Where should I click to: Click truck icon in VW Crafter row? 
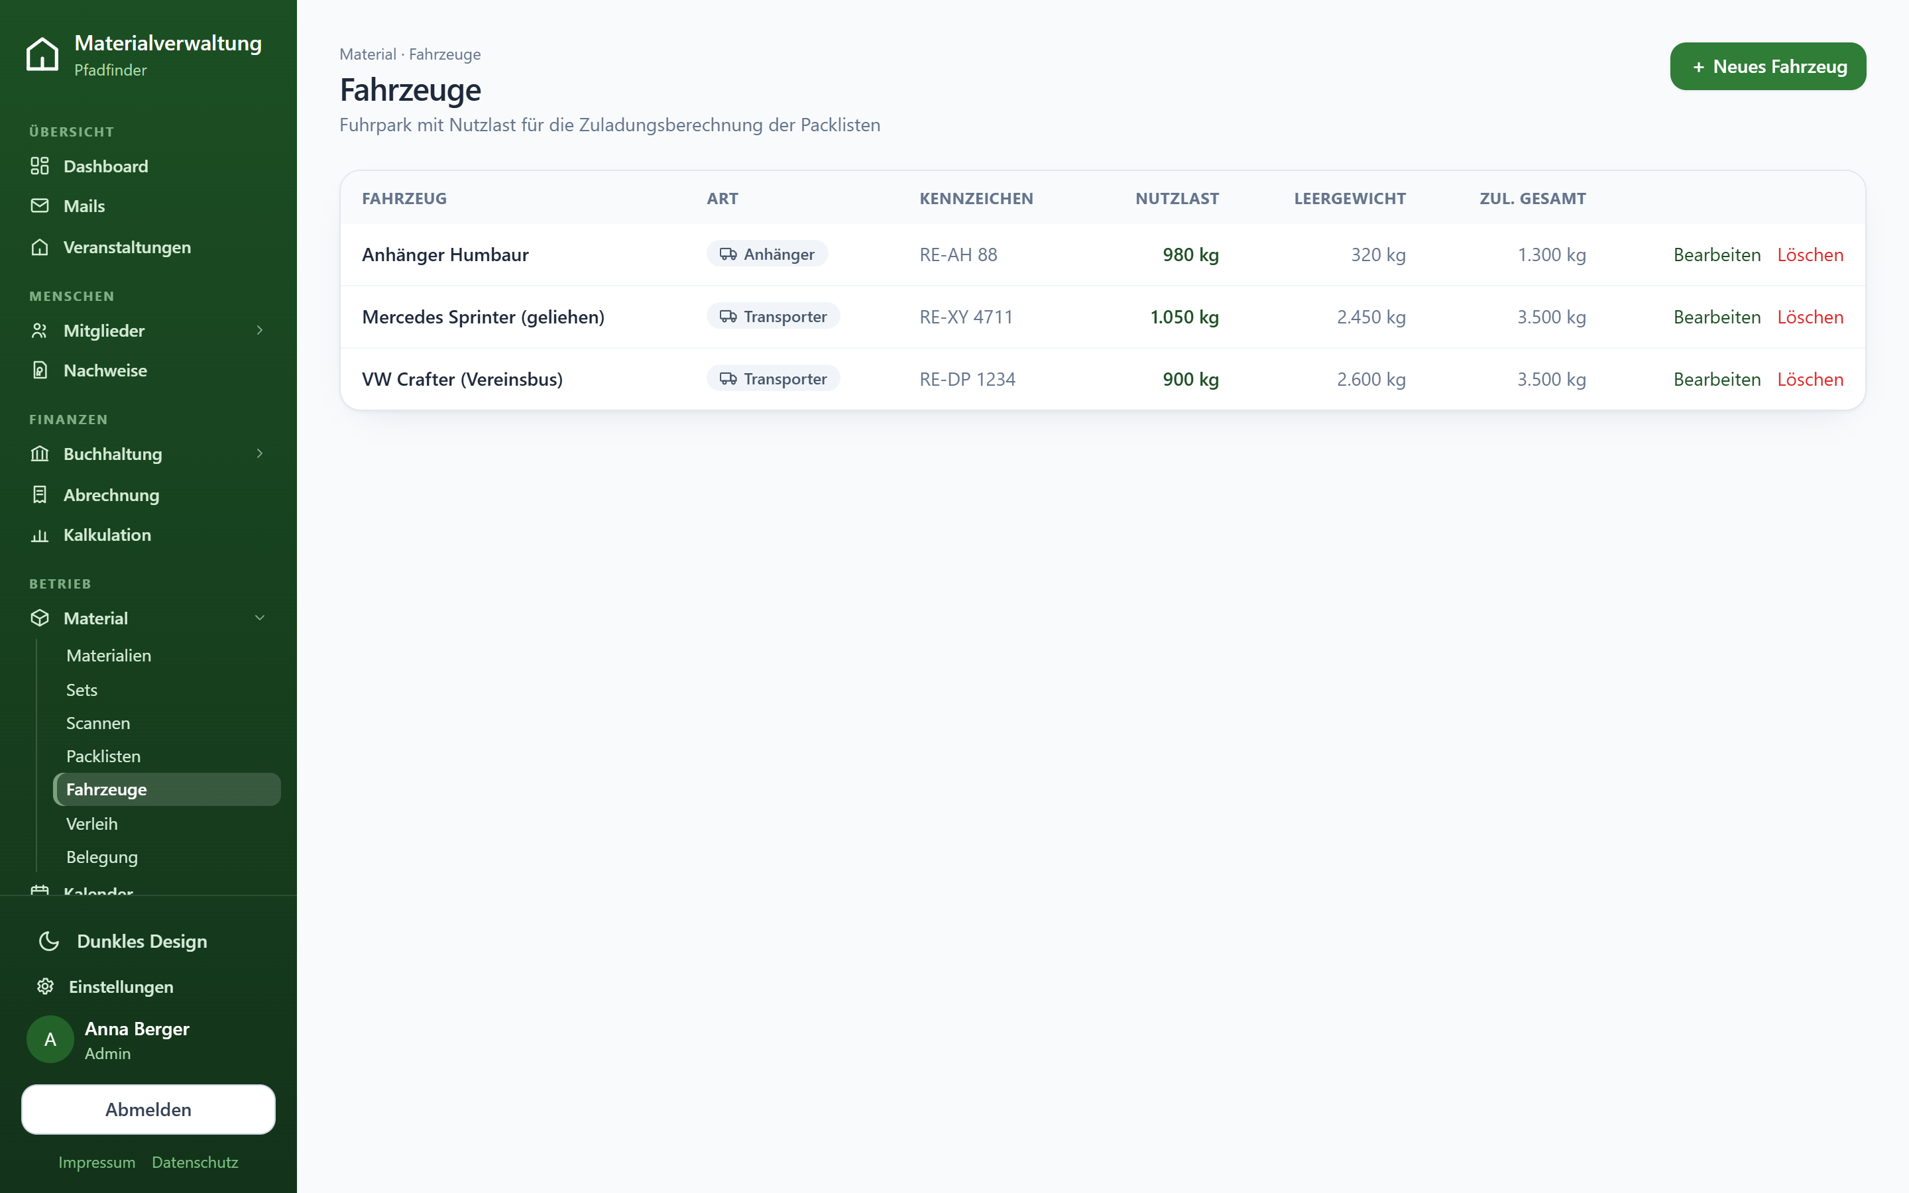pyautogui.click(x=728, y=378)
